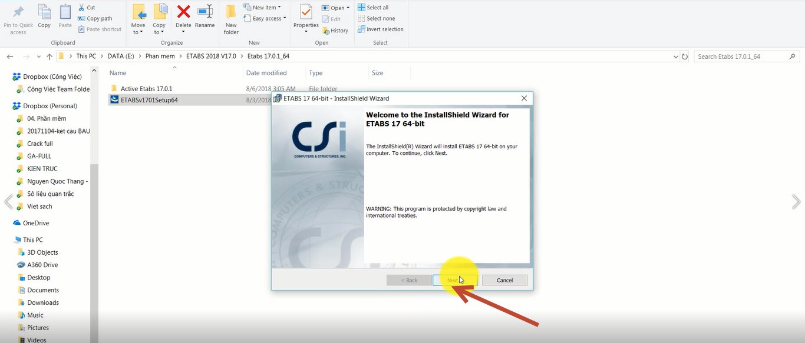The width and height of the screenshot is (805, 343).
Task: Click the red Delete icon
Action: click(x=183, y=12)
